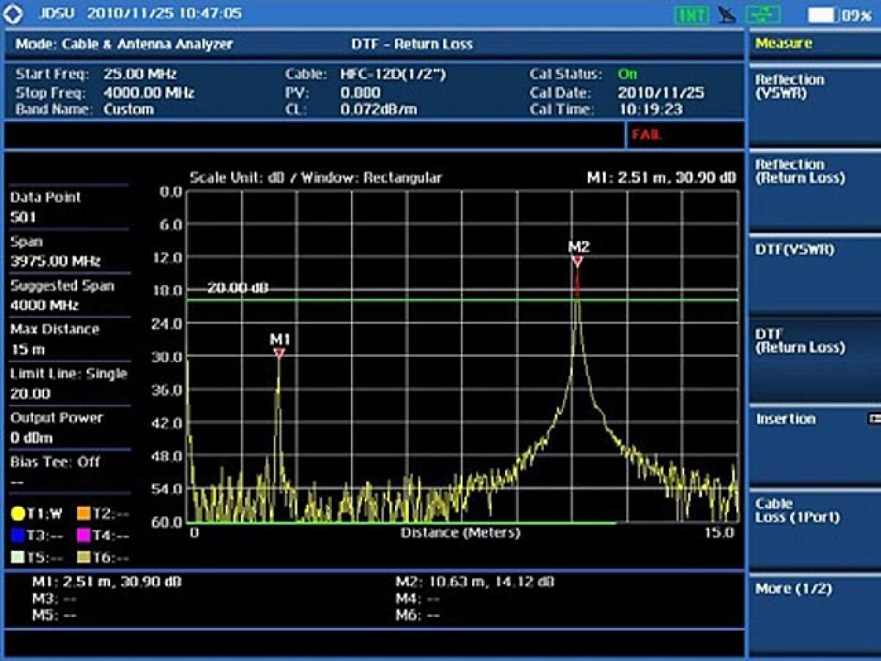Click the satellite antenna status icon

pyautogui.click(x=727, y=15)
